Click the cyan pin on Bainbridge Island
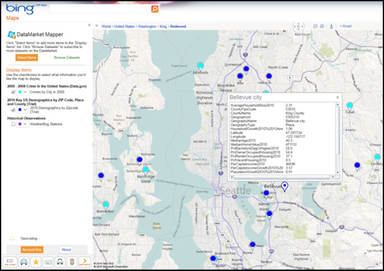 (x=145, y=170)
